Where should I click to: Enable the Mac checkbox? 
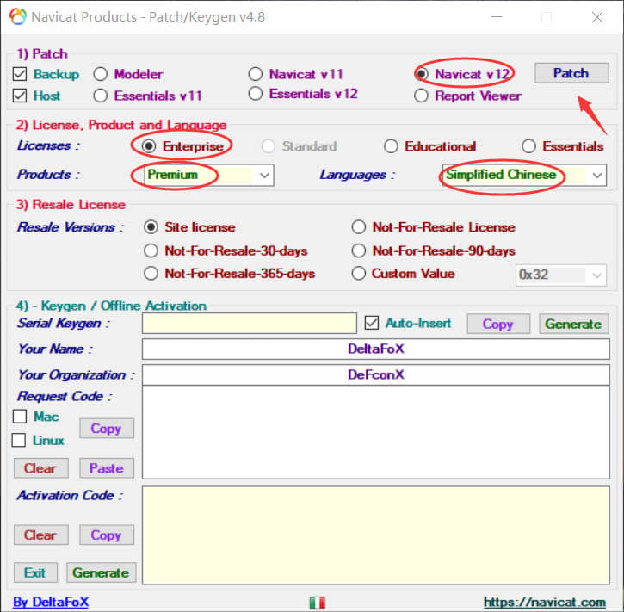[x=20, y=417]
